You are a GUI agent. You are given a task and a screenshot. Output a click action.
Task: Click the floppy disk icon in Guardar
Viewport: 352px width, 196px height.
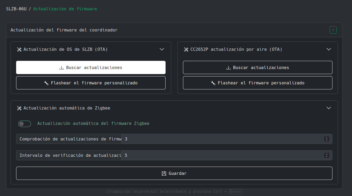(x=164, y=174)
